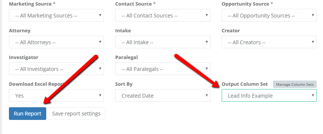Click the arrow on All Creators field
This screenshot has height=134, width=323.
tap(313, 42)
